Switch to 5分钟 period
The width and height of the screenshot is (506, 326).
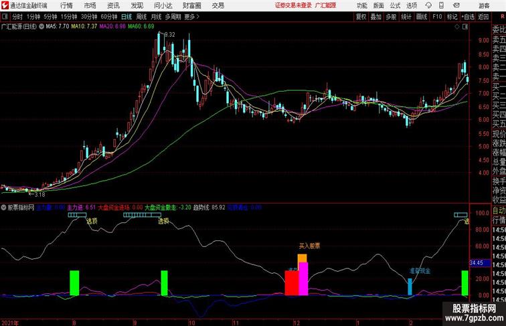[x=50, y=17]
